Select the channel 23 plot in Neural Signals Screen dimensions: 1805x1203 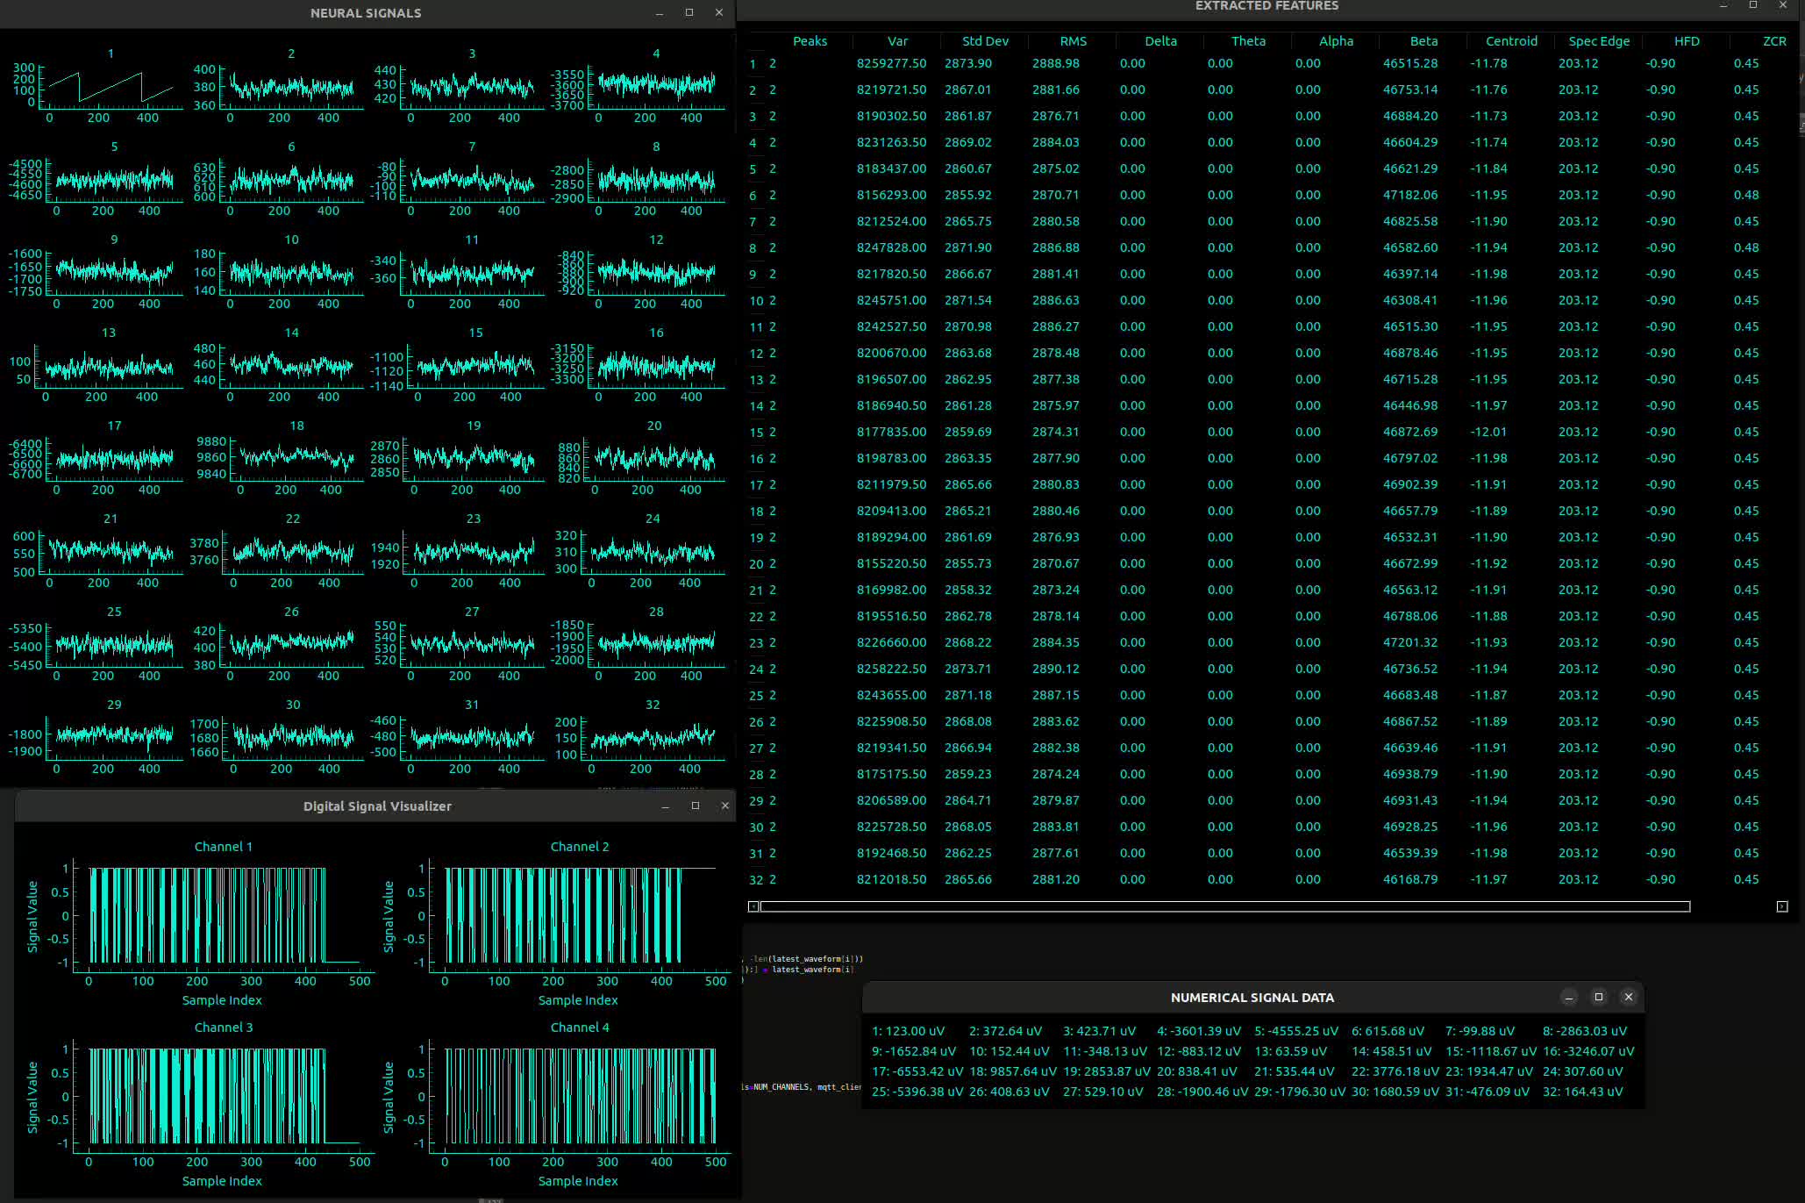coord(474,553)
